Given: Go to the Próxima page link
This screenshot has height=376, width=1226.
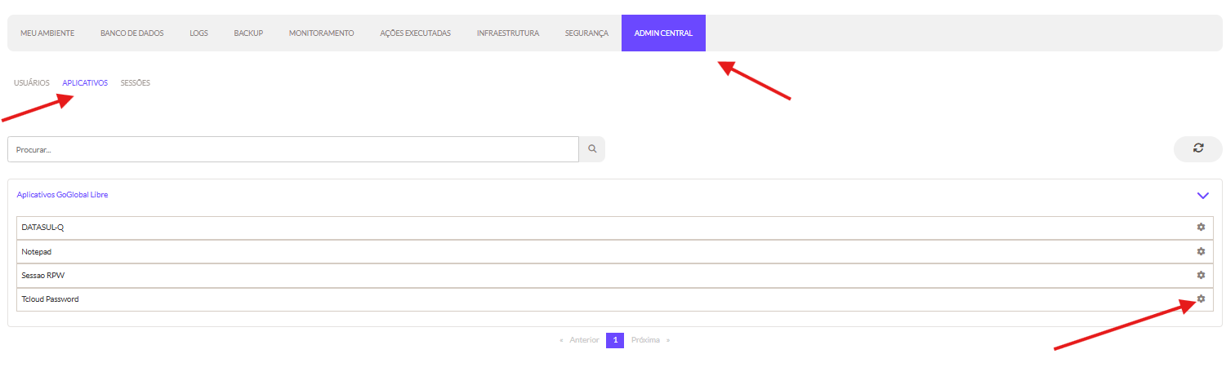Looking at the screenshot, I should 645,340.
